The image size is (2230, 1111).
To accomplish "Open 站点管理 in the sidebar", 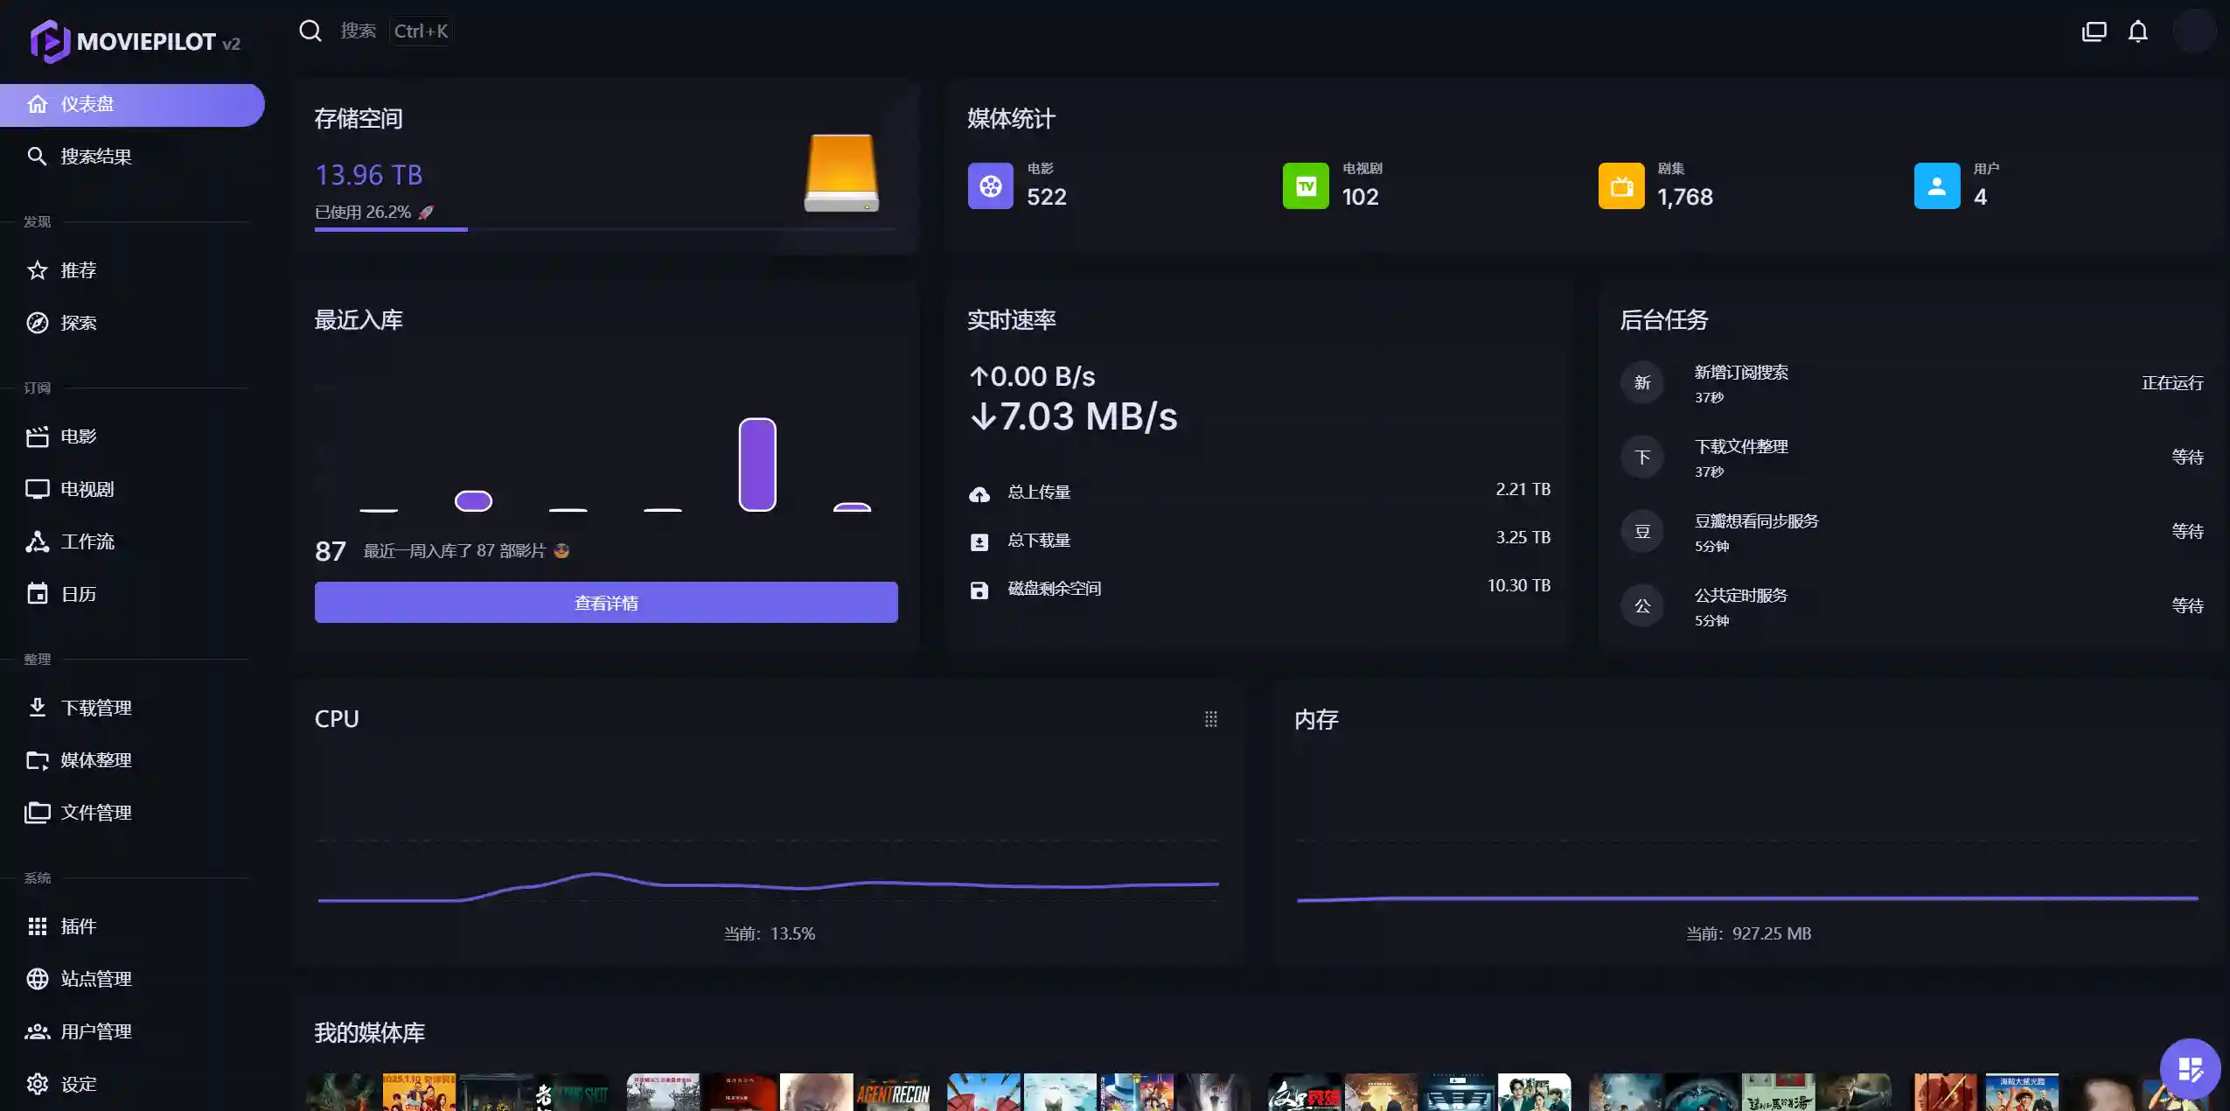I will [95, 979].
